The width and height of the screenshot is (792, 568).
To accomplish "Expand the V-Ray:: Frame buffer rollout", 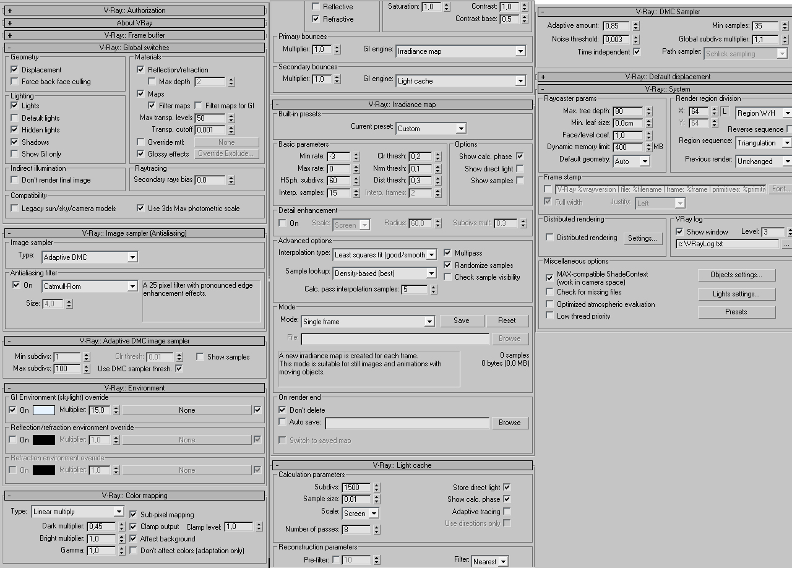I will [x=134, y=35].
